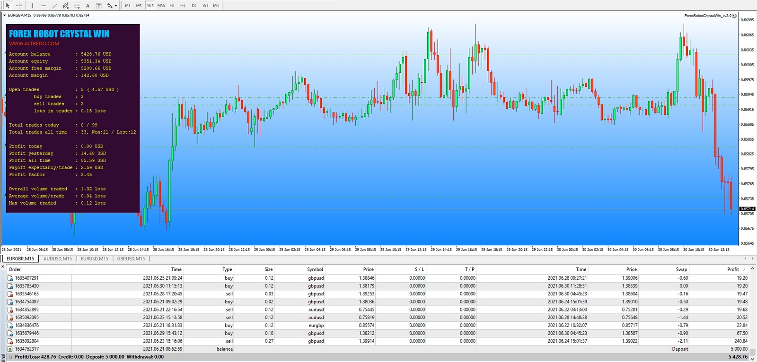Select order number 1635092804 text
The height and width of the screenshot is (362, 757).
tap(27, 341)
